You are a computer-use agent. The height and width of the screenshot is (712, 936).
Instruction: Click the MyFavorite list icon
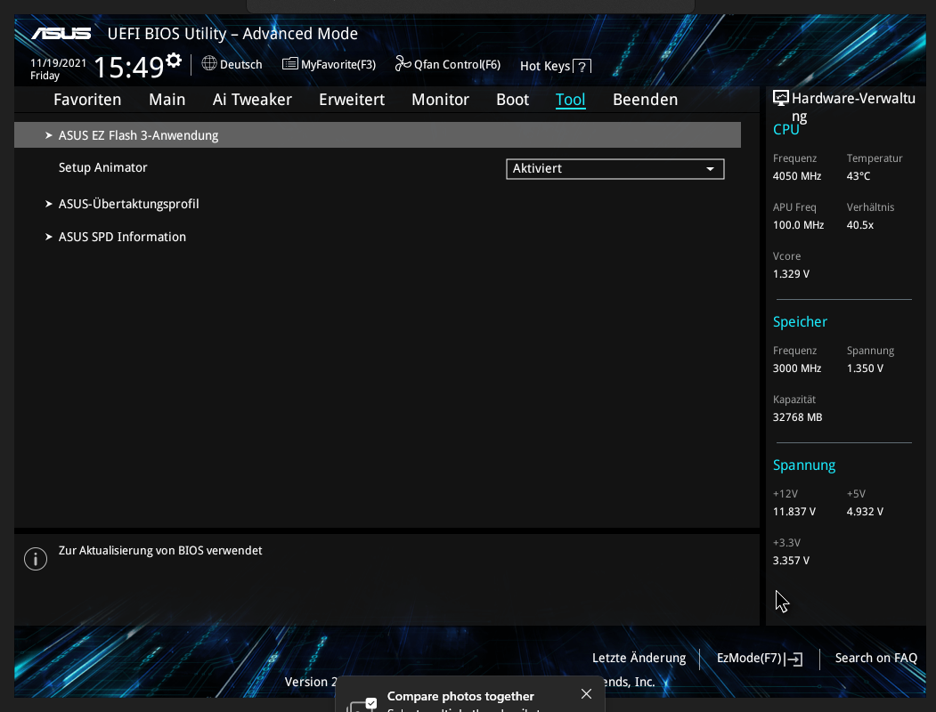pyautogui.click(x=290, y=63)
